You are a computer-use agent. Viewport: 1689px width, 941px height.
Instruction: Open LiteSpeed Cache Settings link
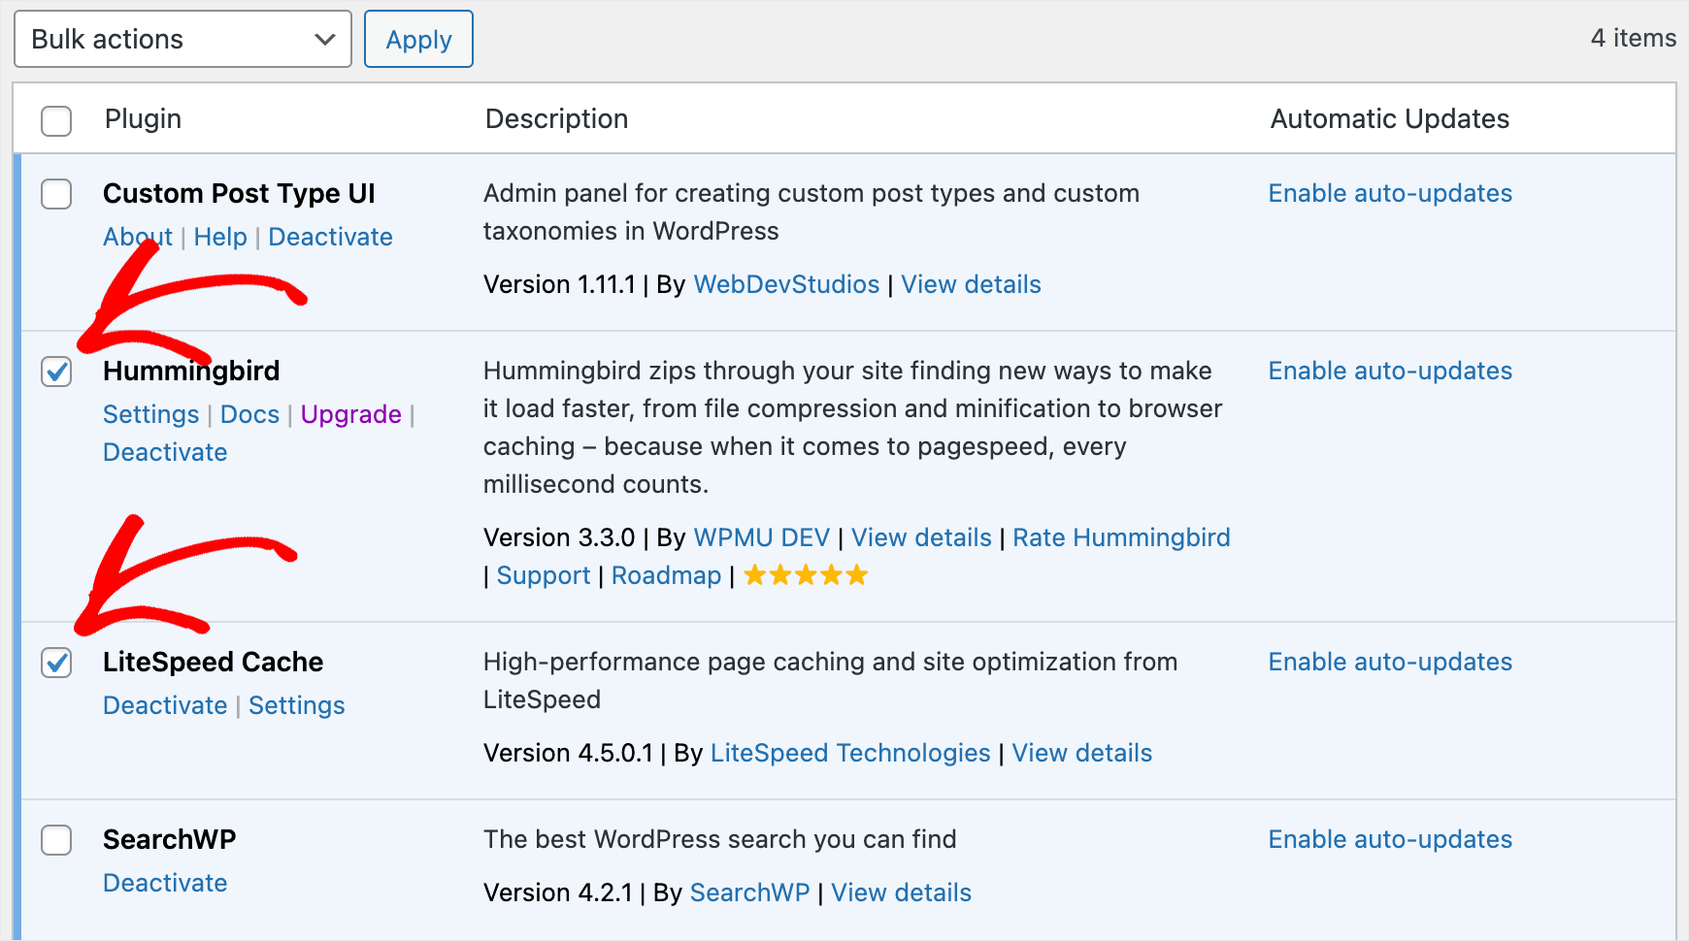tap(296, 705)
